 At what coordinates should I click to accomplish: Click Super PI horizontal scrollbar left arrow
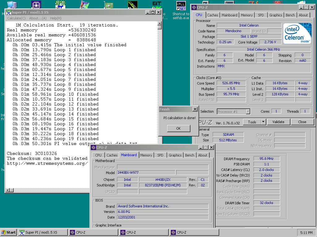[7, 190]
